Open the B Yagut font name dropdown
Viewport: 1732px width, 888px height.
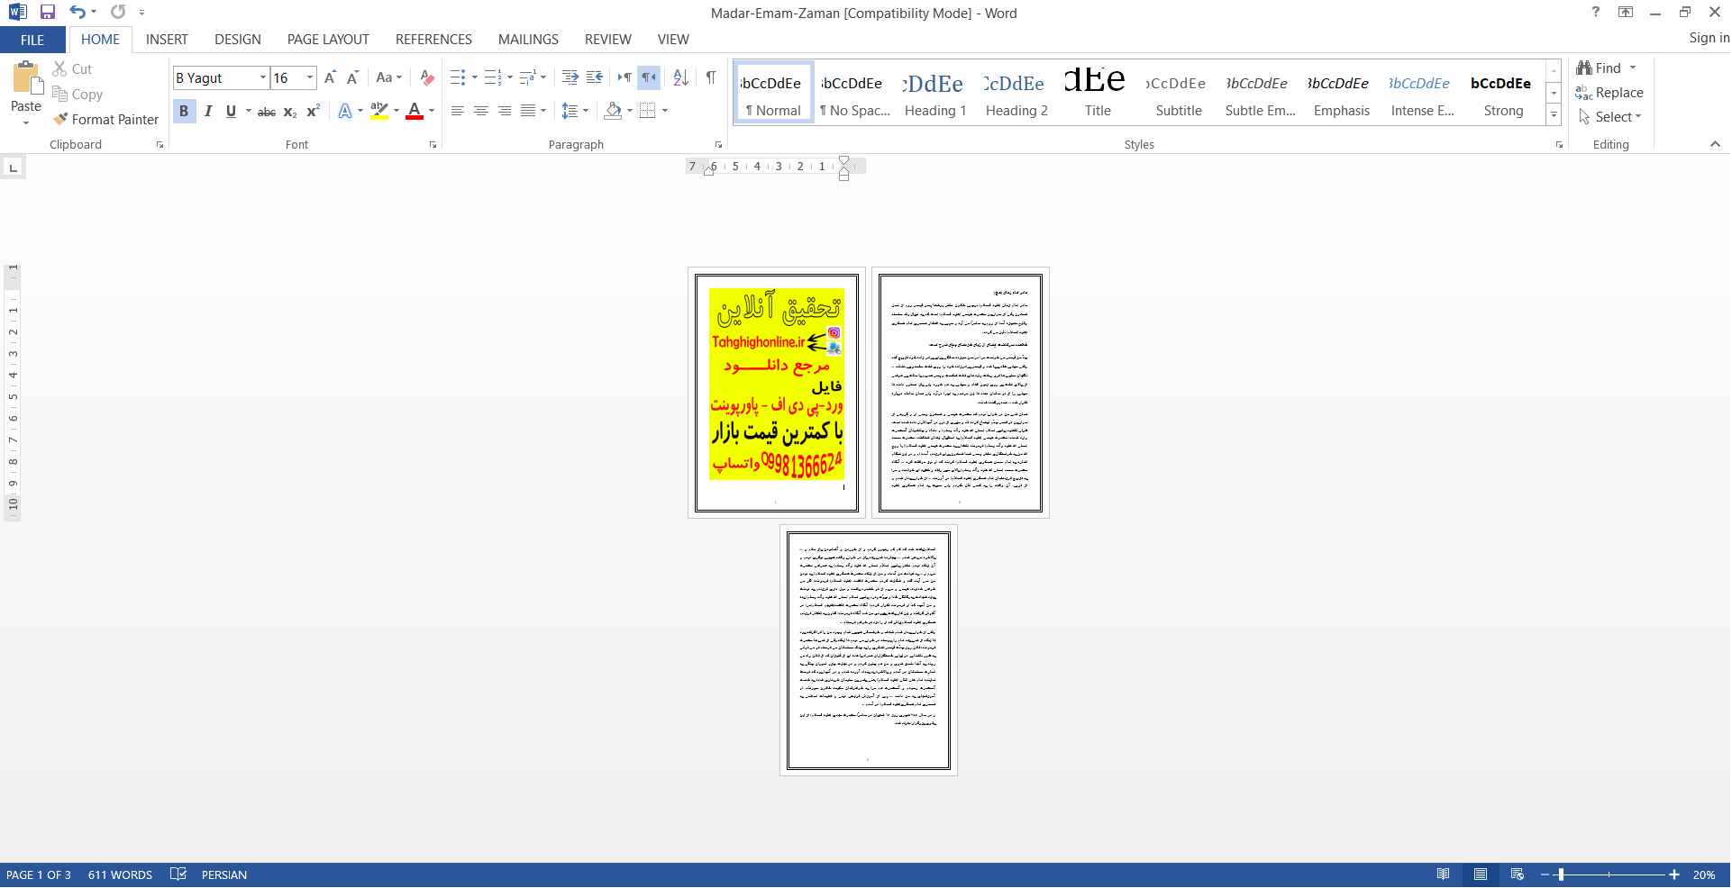[263, 78]
